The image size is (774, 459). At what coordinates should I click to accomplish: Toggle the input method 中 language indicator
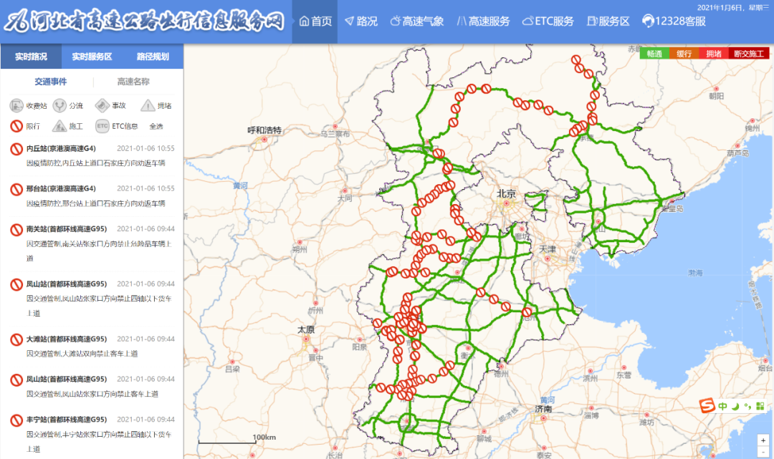coord(722,406)
